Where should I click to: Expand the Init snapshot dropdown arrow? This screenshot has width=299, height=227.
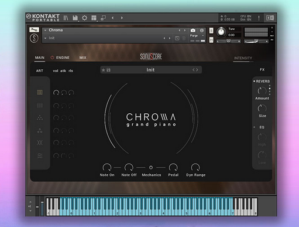pyautogui.click(x=46, y=38)
